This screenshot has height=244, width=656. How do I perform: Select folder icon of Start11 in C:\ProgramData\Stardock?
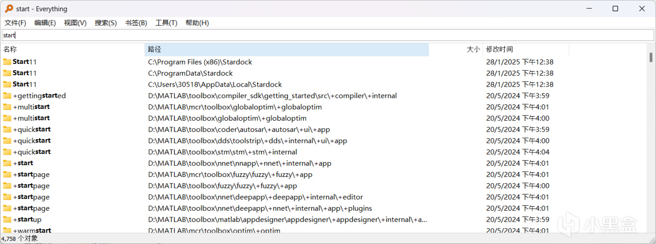(x=7, y=73)
